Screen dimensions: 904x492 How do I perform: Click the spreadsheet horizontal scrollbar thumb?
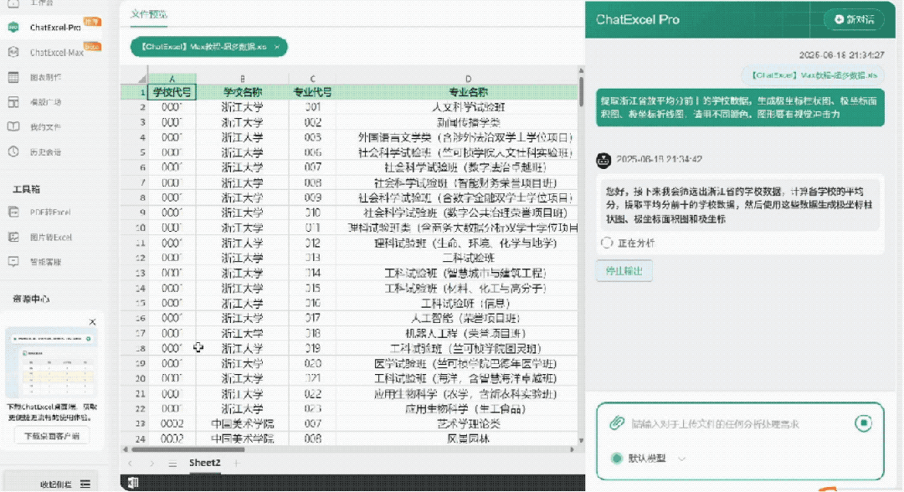(188, 449)
